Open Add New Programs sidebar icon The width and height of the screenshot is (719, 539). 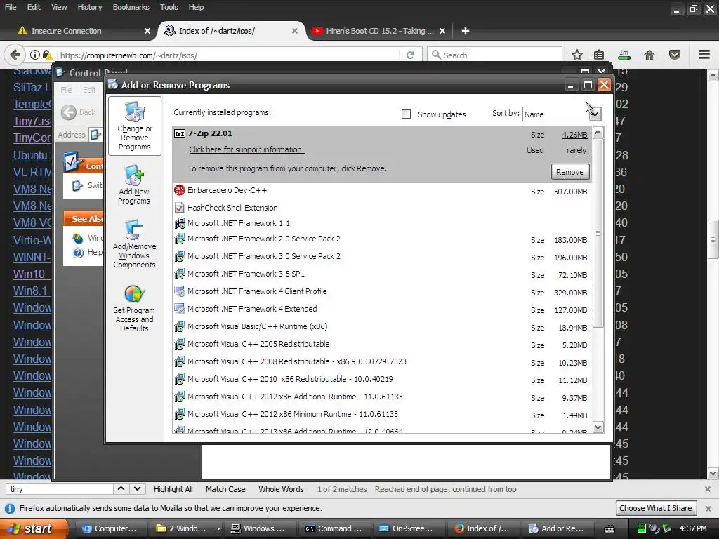click(134, 185)
